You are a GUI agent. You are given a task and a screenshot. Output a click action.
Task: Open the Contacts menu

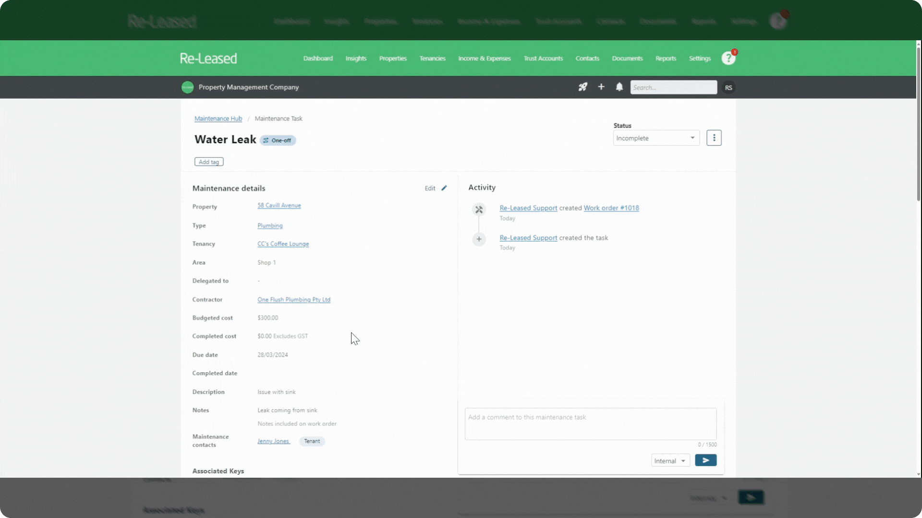click(x=587, y=59)
